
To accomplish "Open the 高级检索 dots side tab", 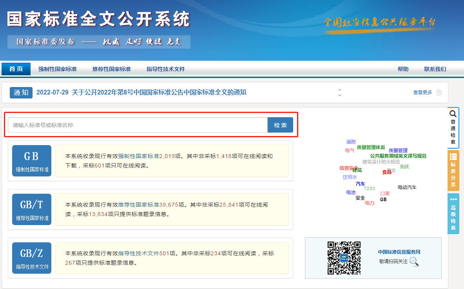I will (x=453, y=214).
